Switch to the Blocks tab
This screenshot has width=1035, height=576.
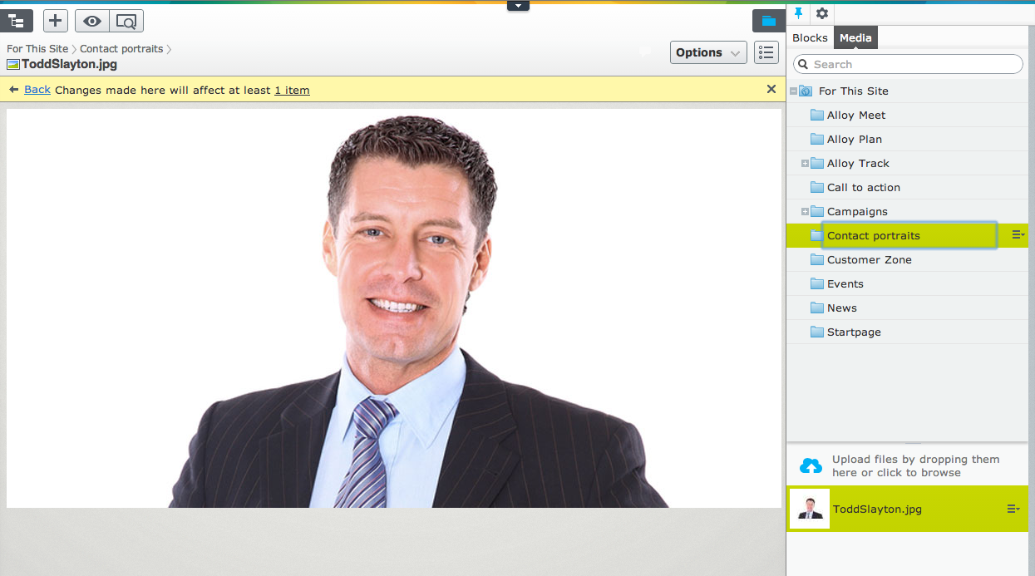(810, 37)
